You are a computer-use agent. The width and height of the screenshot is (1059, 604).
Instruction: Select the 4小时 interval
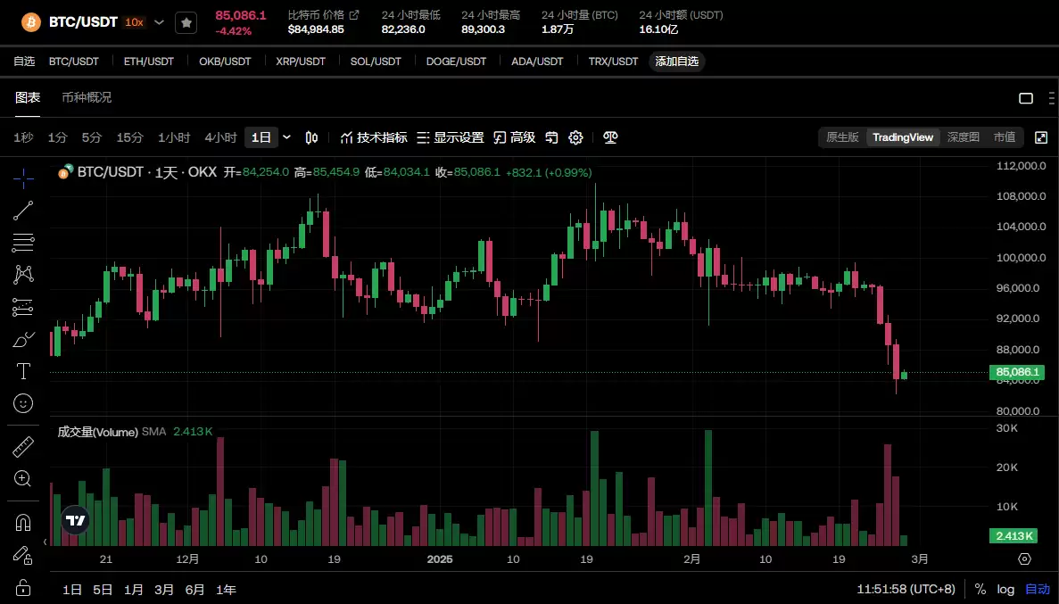pos(220,137)
